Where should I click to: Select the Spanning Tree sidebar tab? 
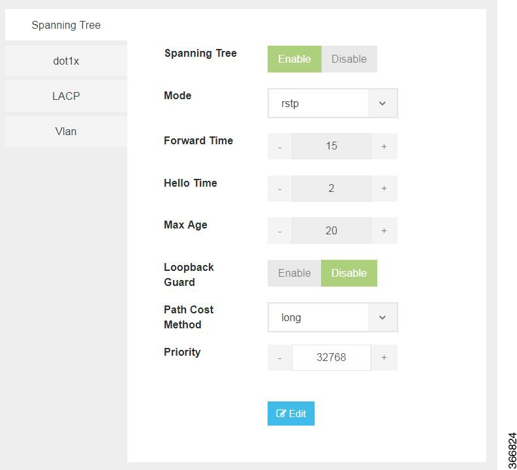click(x=66, y=25)
